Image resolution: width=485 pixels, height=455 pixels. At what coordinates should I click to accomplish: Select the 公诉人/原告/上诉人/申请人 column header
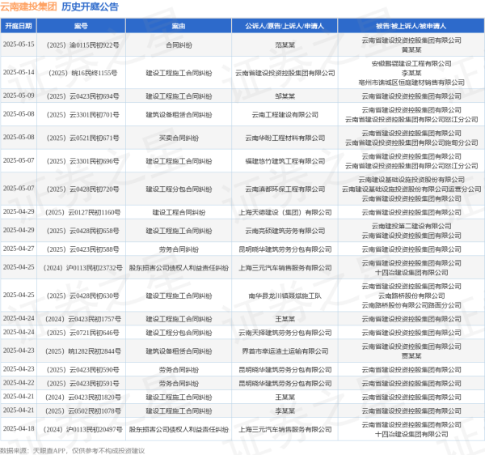(285, 26)
